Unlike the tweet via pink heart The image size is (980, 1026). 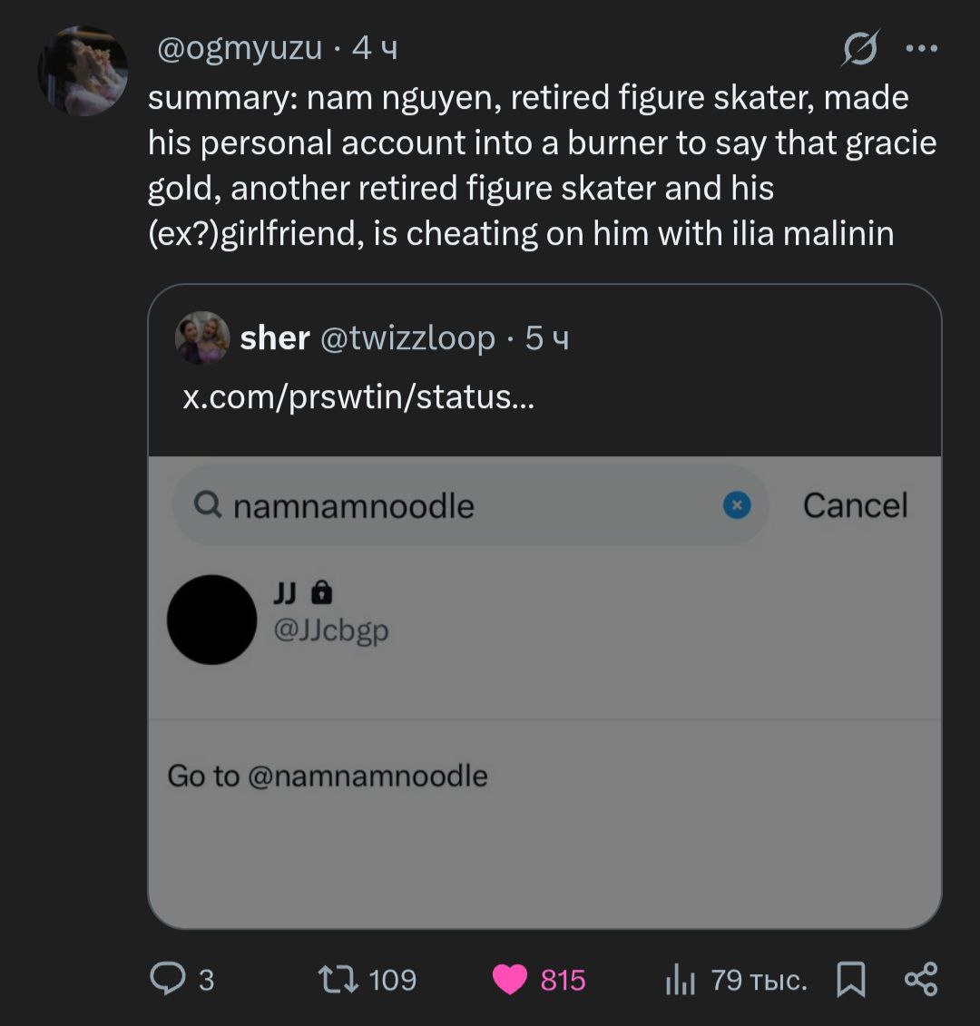pyautogui.click(x=510, y=980)
